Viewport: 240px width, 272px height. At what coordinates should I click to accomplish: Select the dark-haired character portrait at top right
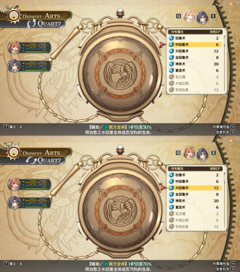pyautogui.click(x=202, y=17)
